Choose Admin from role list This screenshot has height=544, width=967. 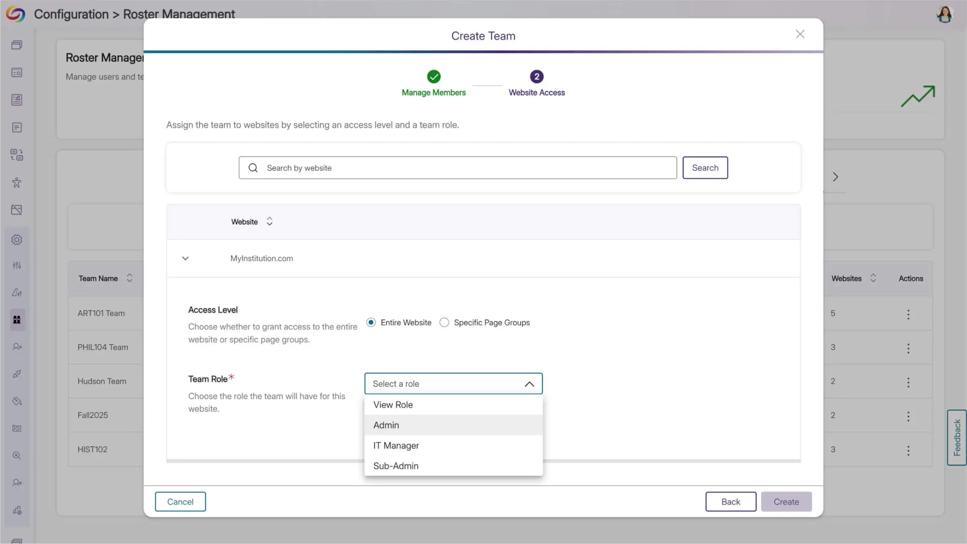tap(386, 425)
